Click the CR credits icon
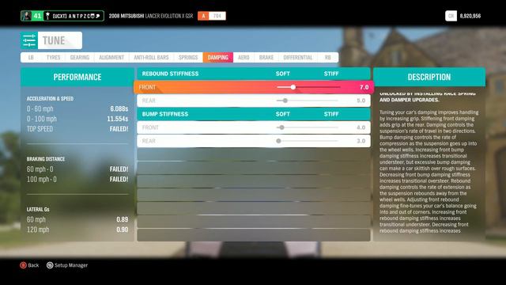This screenshot has height=285, width=506. pos(451,16)
